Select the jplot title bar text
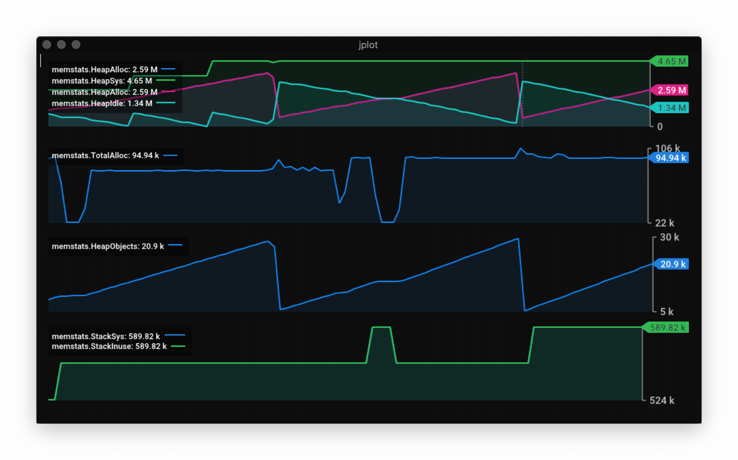This screenshot has height=460, width=738. pos(368,45)
